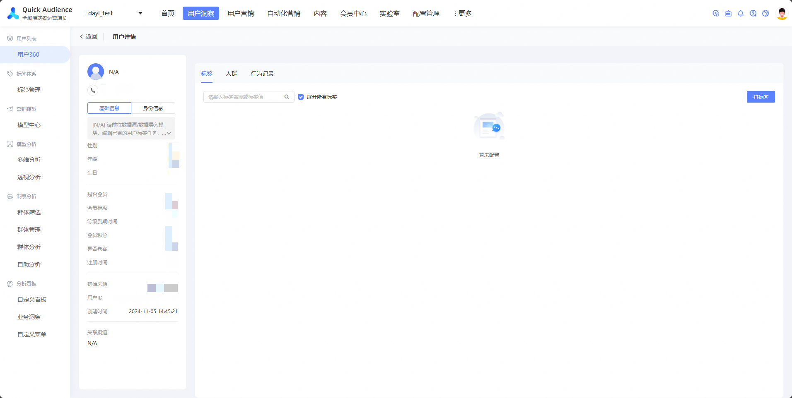Click the 打标签 button
Image resolution: width=792 pixels, height=398 pixels.
point(761,97)
